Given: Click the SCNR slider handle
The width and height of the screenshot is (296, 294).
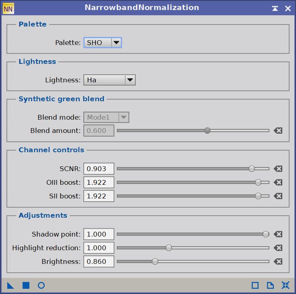Looking at the screenshot, I should pyautogui.click(x=252, y=169).
